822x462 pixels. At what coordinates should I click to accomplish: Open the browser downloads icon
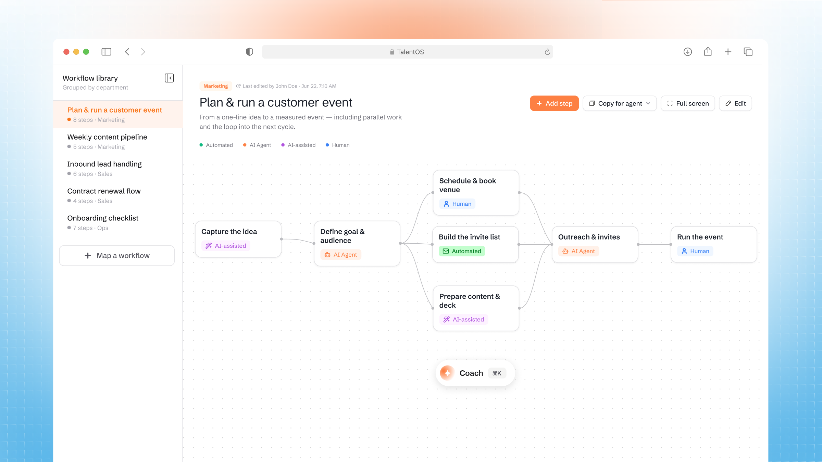[687, 52]
